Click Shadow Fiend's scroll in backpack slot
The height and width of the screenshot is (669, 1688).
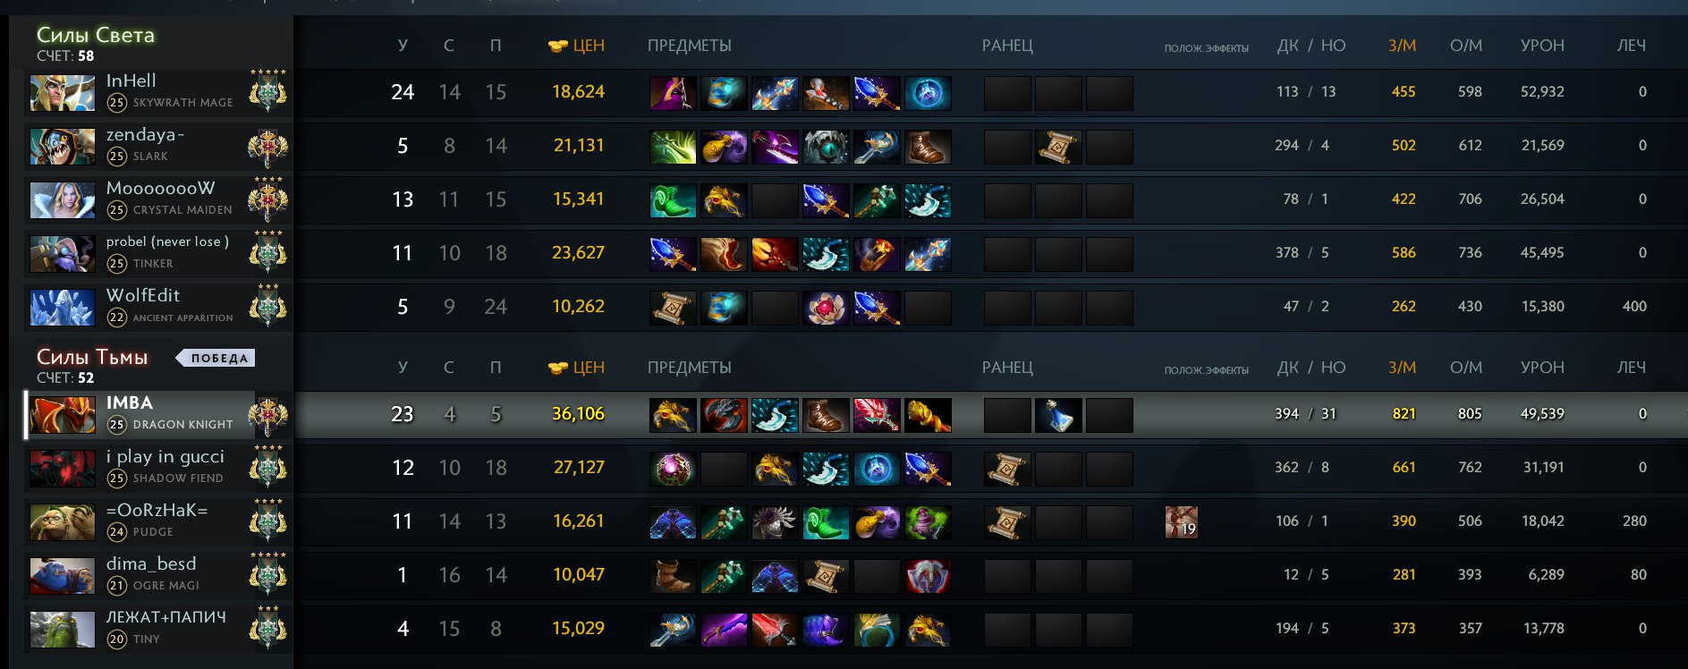coord(1007,469)
